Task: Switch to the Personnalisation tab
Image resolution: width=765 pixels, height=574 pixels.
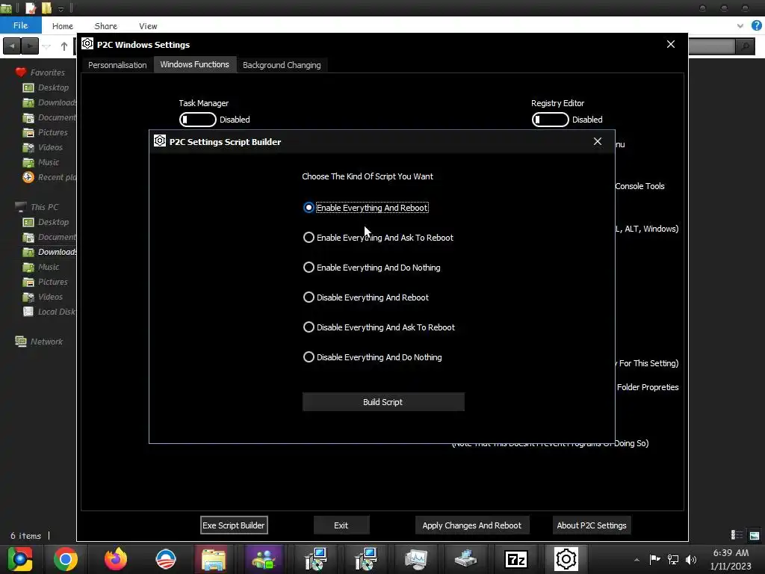Action: (x=117, y=65)
